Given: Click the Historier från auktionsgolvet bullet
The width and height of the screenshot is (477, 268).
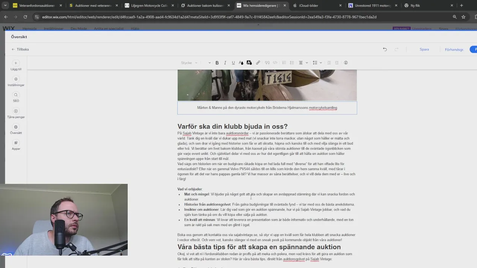Looking at the screenshot, I should (269, 204).
